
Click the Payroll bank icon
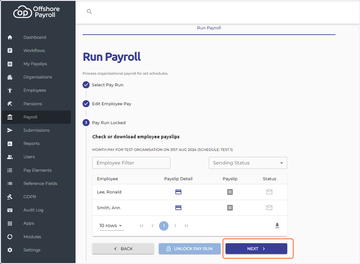pyautogui.click(x=10, y=117)
